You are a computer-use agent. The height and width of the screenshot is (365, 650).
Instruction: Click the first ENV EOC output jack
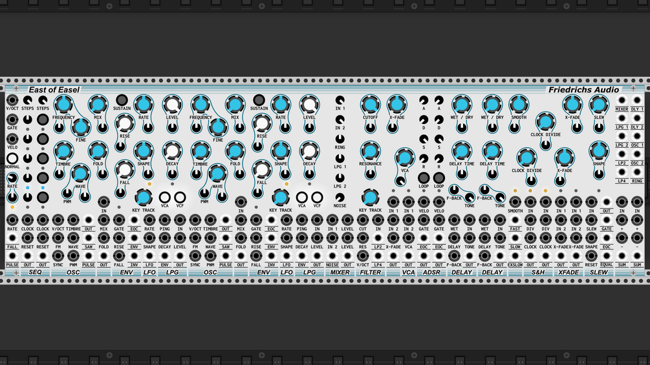coord(134,220)
